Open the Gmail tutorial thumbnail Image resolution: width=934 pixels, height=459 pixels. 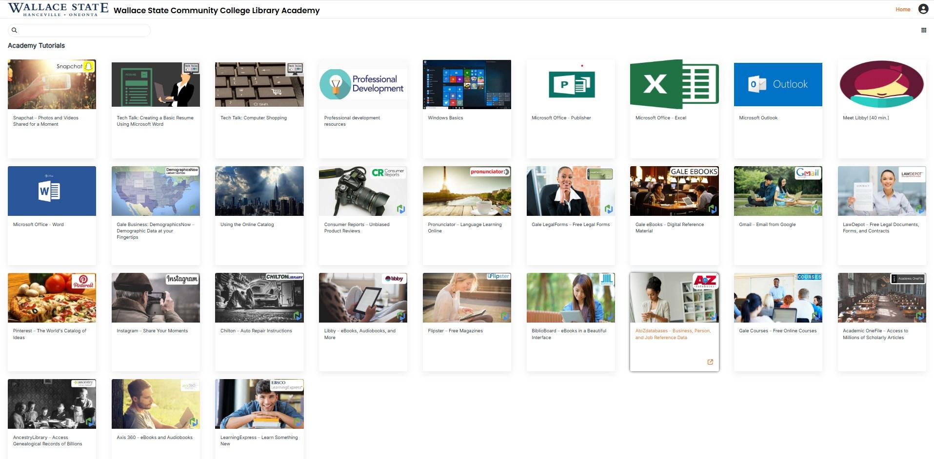pyautogui.click(x=778, y=191)
